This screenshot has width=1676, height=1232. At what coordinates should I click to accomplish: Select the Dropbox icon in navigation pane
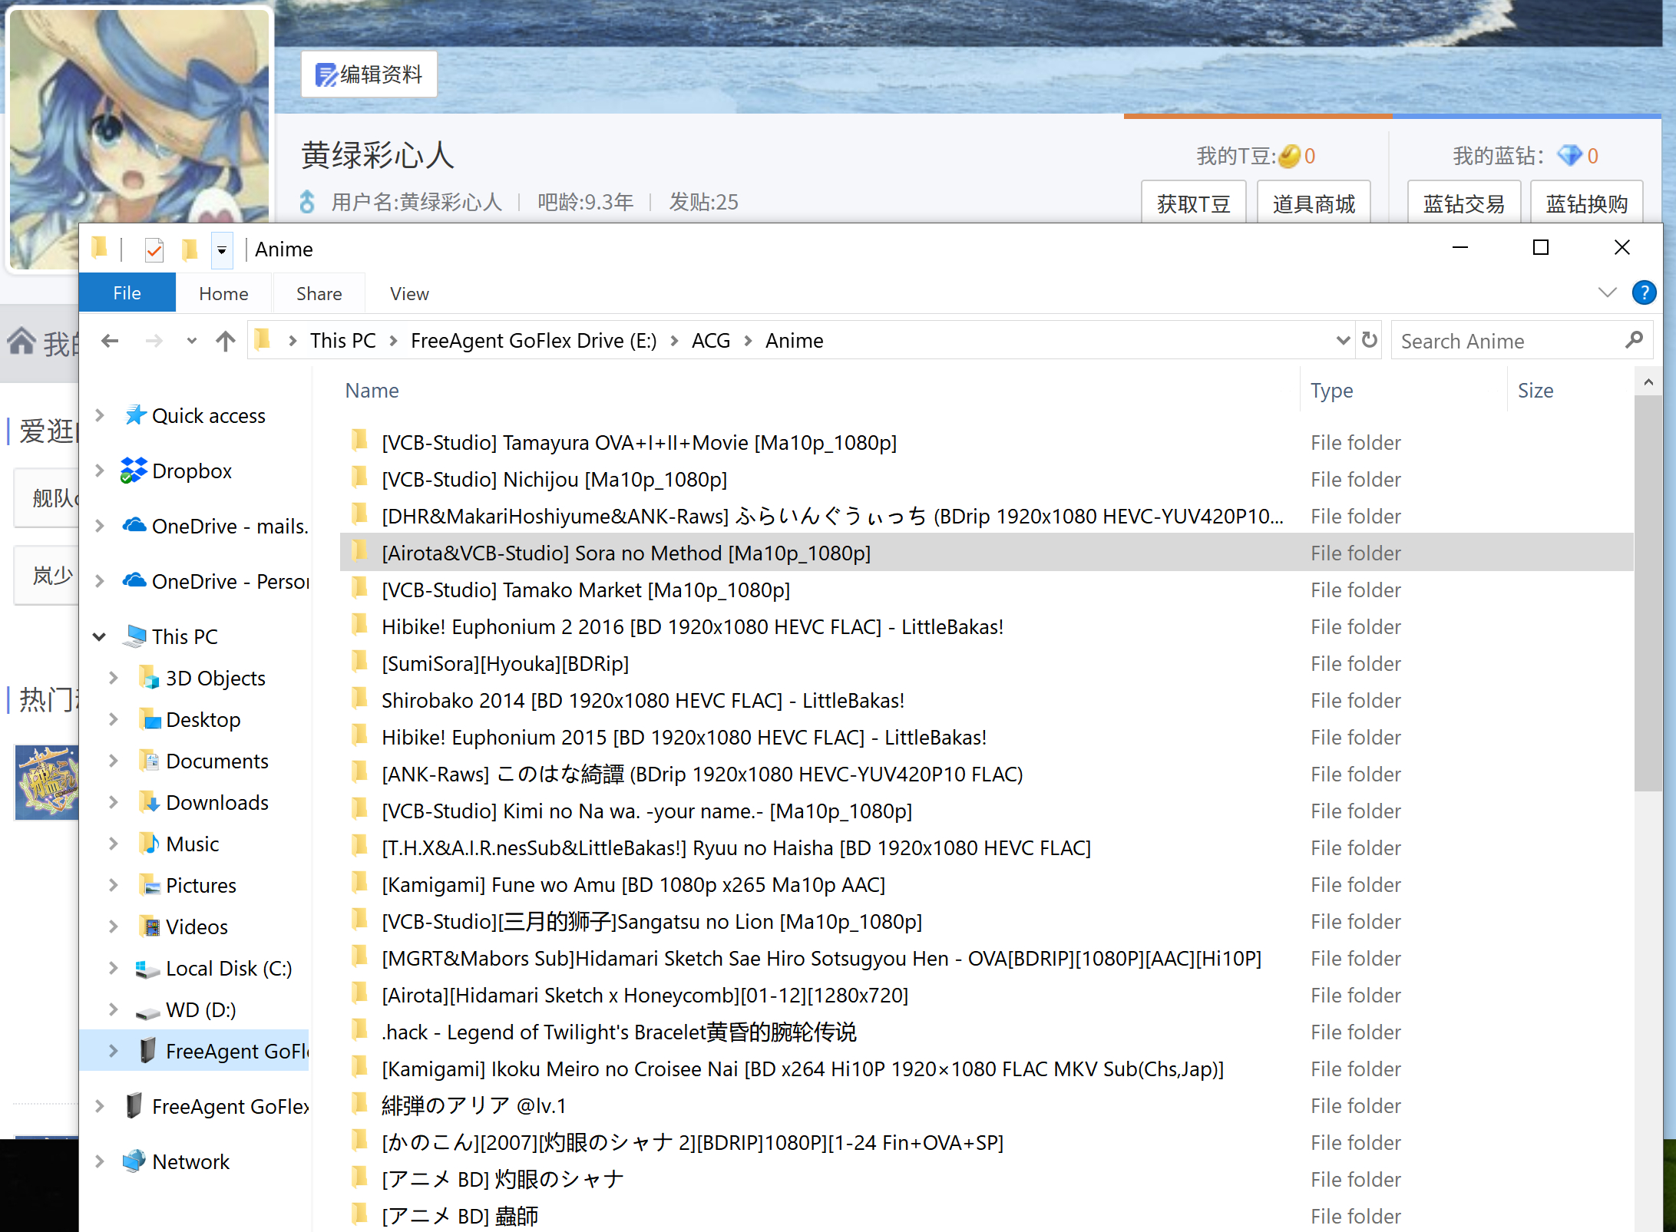134,471
